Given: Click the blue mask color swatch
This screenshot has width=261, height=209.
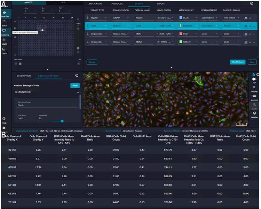Looking at the screenshot, I should click(181, 17).
